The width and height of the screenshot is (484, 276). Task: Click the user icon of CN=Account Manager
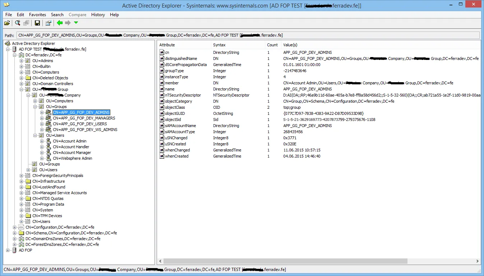point(49,153)
